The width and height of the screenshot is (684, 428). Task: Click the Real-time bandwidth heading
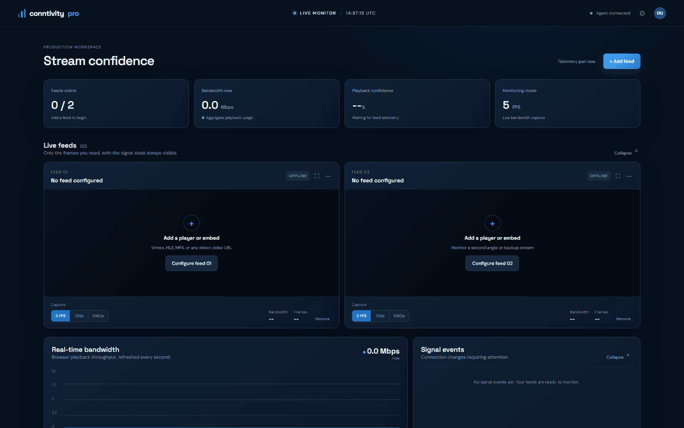pos(85,350)
